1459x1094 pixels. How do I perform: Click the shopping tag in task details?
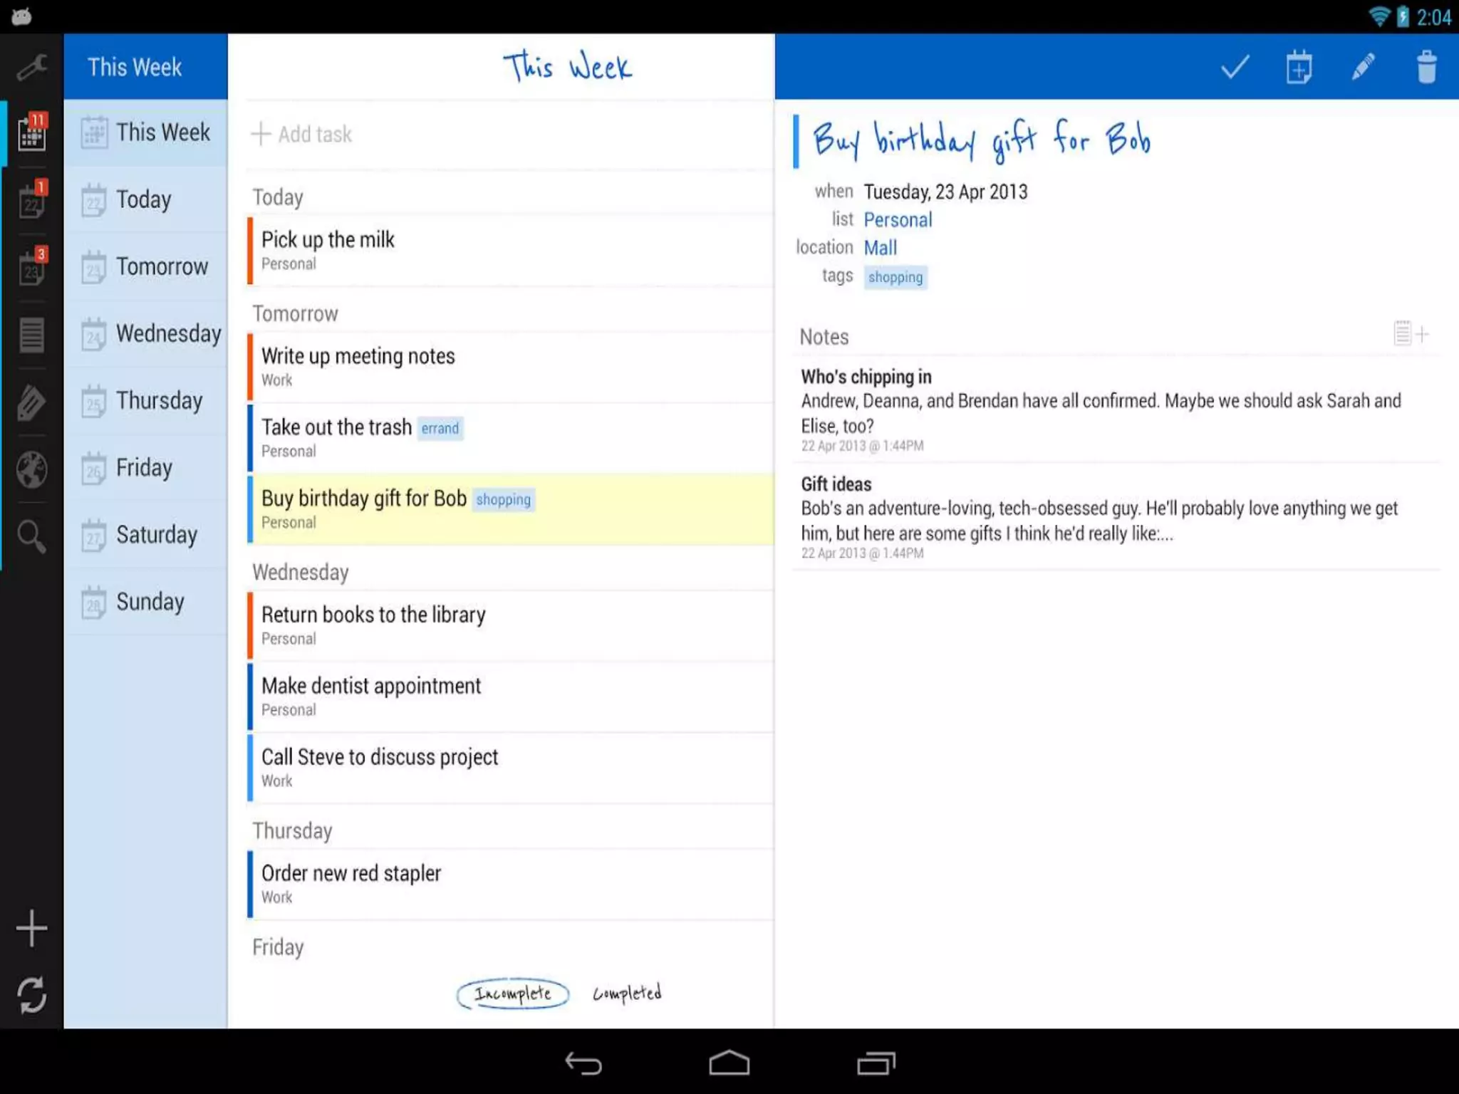(895, 277)
